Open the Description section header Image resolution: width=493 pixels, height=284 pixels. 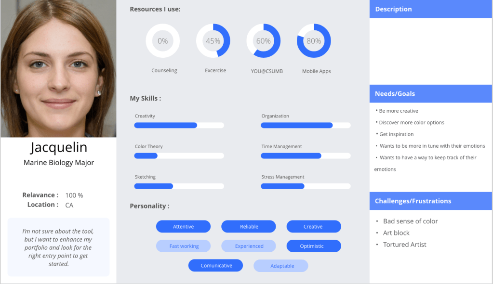pos(430,9)
